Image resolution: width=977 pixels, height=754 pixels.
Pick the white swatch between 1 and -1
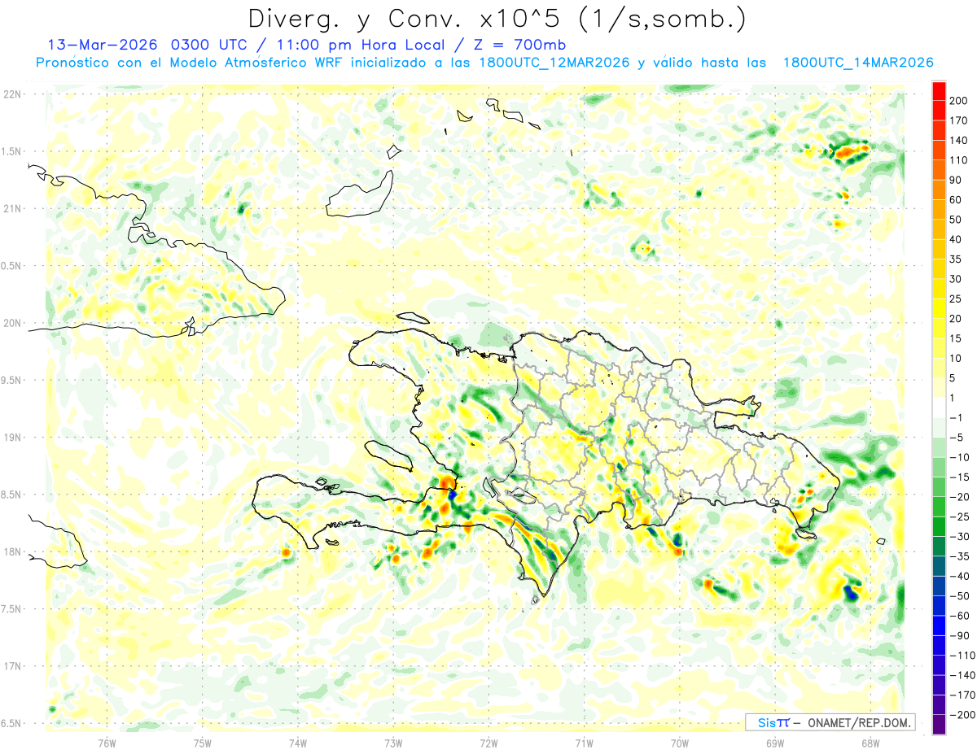tap(939, 408)
